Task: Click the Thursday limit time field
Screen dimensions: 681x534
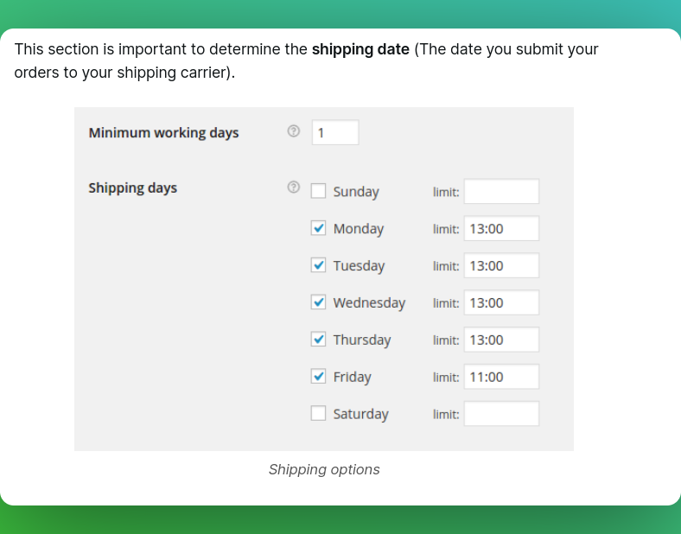Action: pos(501,340)
